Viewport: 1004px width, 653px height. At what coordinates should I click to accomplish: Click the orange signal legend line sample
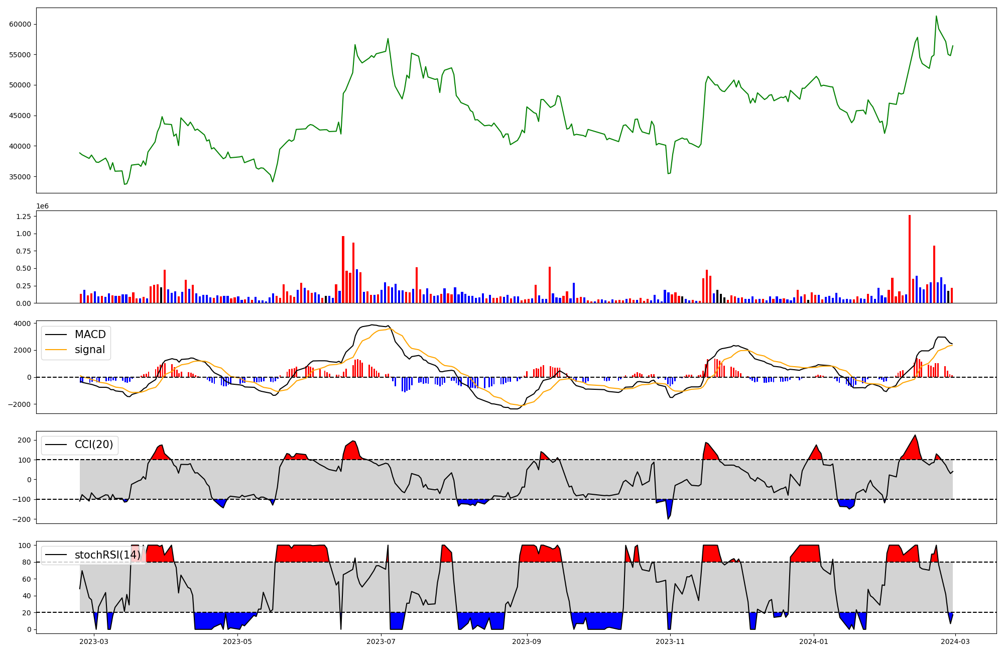(56, 350)
